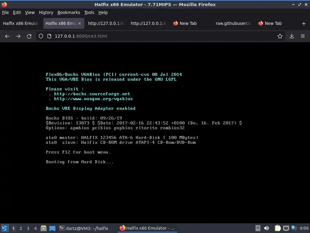Screen dimensions: 310x233
Task: Open the network connection tray icon
Action: 286,228
